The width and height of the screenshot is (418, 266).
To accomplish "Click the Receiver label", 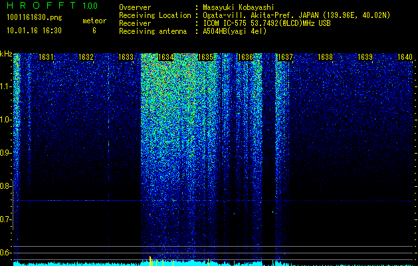I will (x=135, y=23).
